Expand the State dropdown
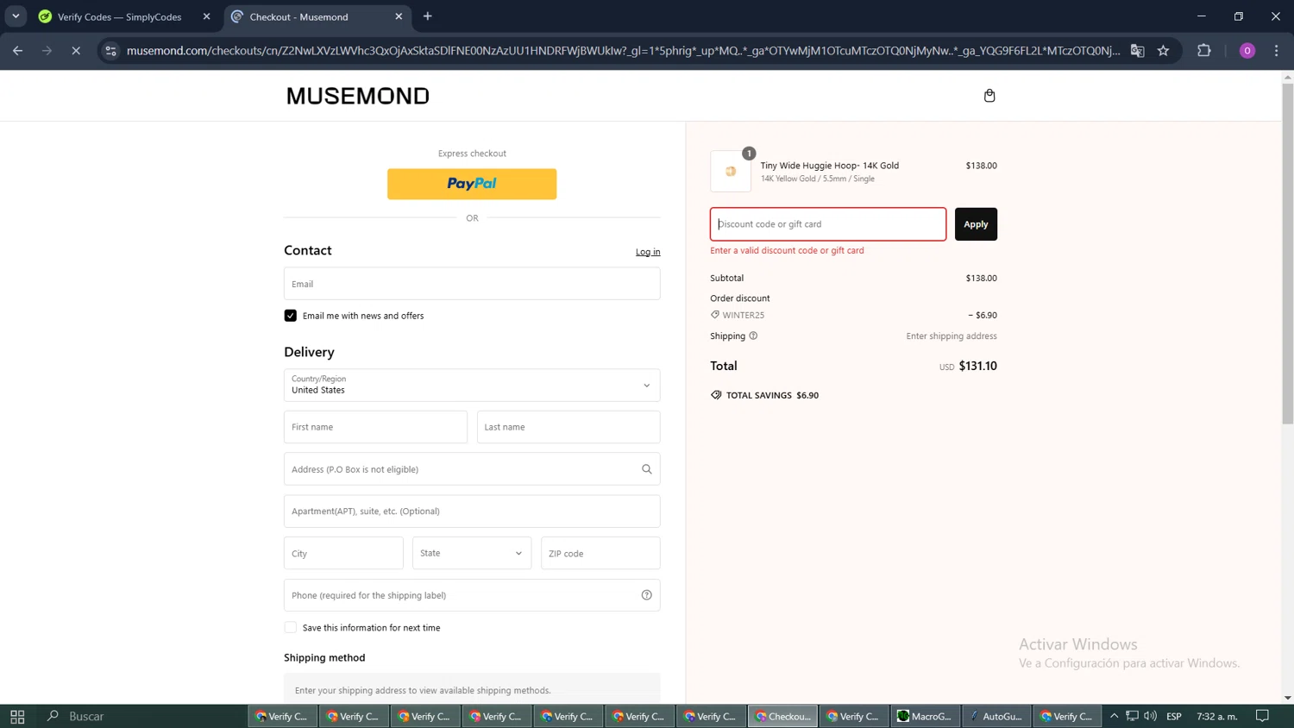Viewport: 1294px width, 728px height. [472, 554]
